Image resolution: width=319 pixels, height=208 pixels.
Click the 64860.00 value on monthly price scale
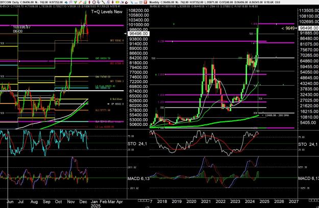309,61
